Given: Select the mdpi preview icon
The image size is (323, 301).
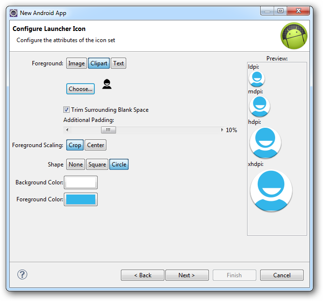Looking at the screenshot, I should [260, 106].
